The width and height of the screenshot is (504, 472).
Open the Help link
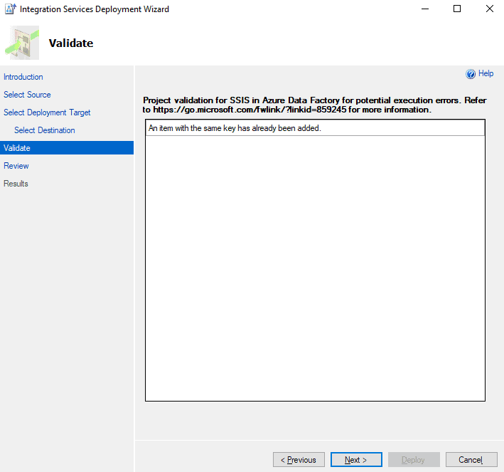[x=486, y=73]
